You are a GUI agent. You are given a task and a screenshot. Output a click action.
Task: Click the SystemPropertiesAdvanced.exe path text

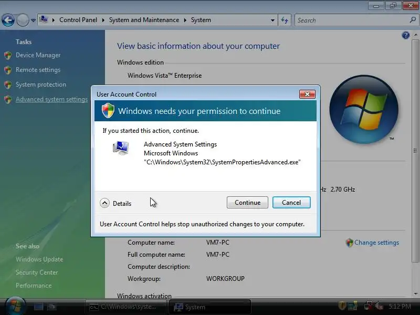coord(222,162)
